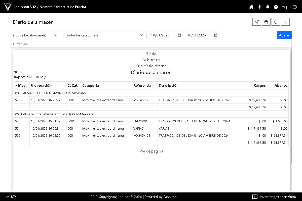Image resolution: width=302 pixels, height=201 pixels.
Task: Send report using paper plane icon
Action: pos(256,22)
